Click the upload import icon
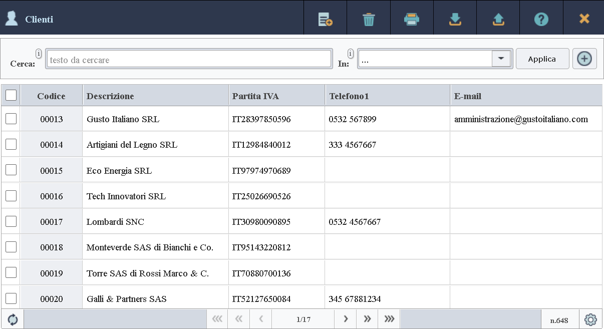604x329 pixels. pyautogui.click(x=498, y=19)
